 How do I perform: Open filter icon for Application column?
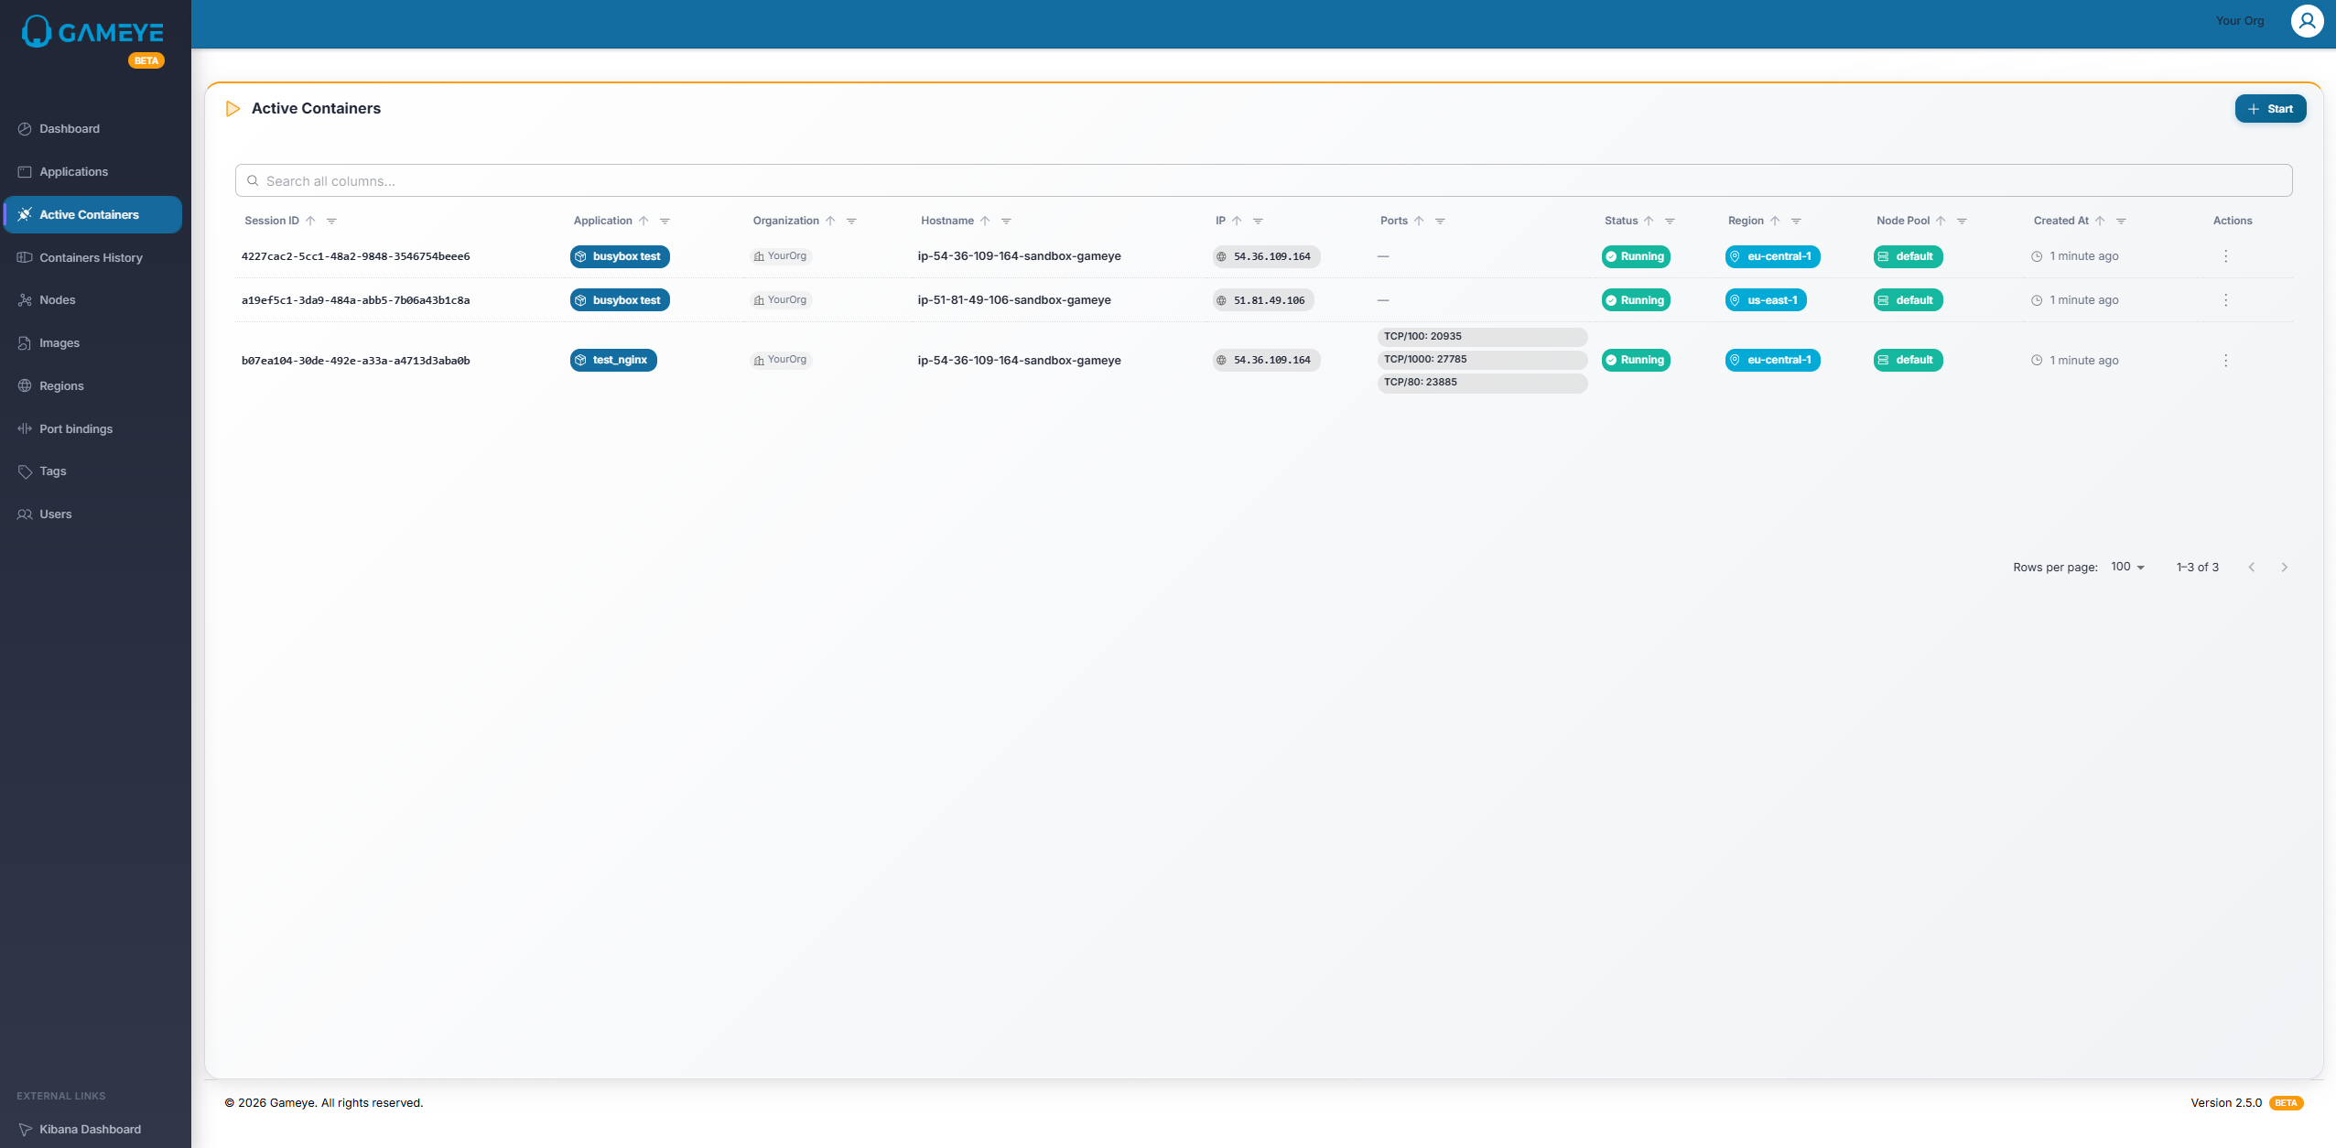(x=665, y=222)
